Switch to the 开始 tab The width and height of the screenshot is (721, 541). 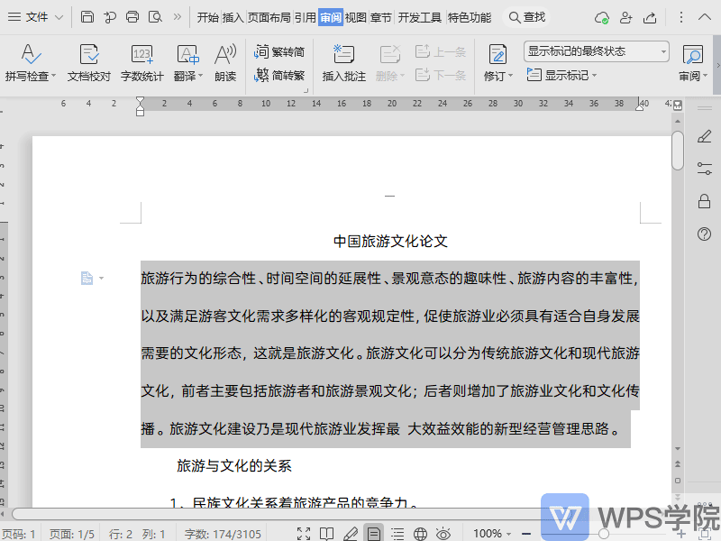[208, 17]
